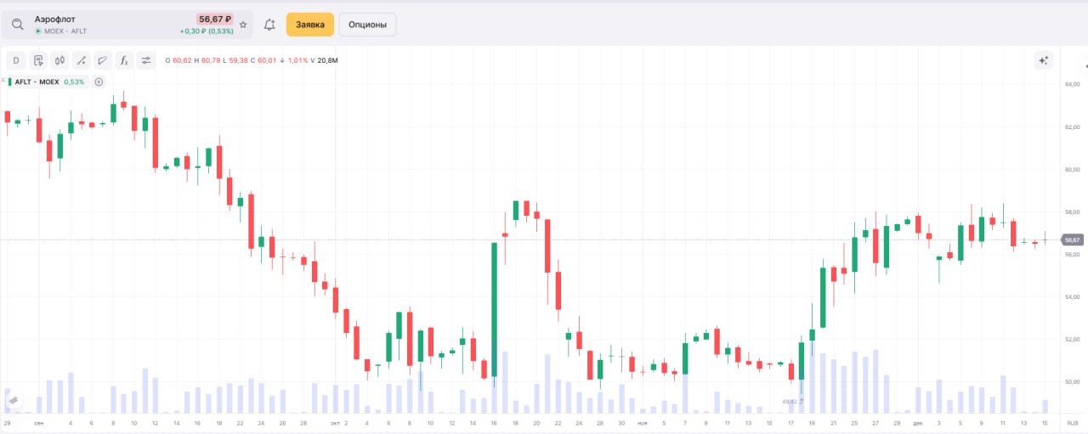Click the ruler icon at bottom left

tap(14, 399)
